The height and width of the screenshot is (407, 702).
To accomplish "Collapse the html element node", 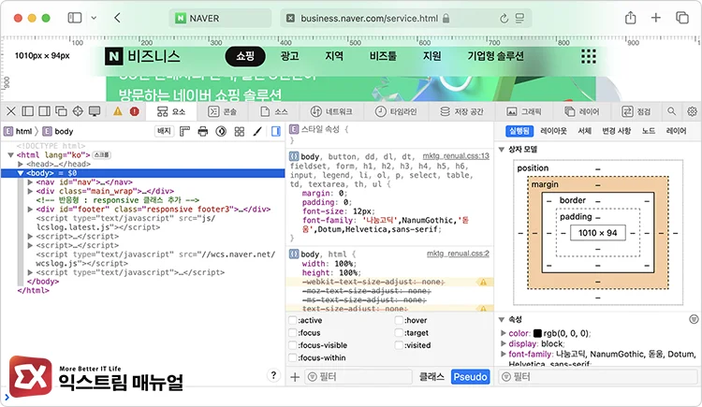I will point(10,155).
